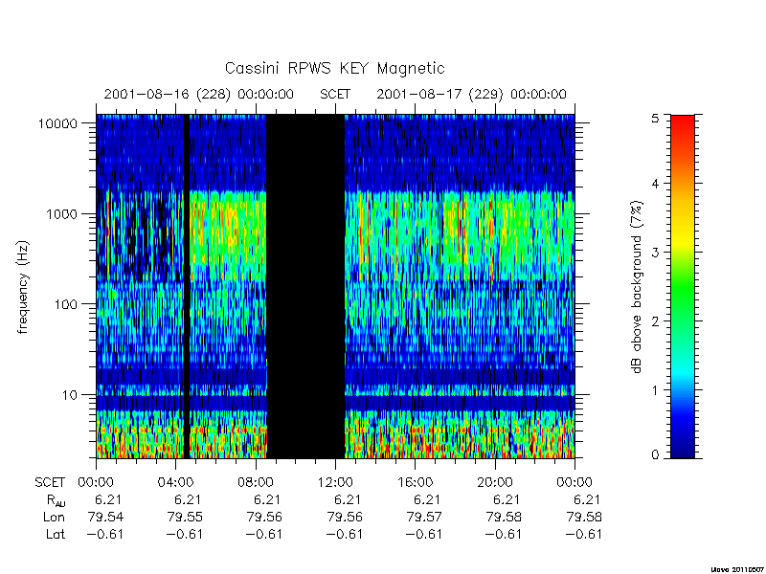Click the colorbar tick label 4
The height and width of the screenshot is (574, 766).
tap(655, 184)
